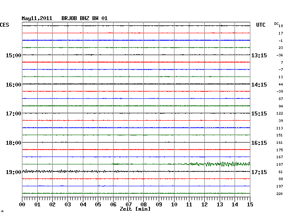
Task: Select DC offset value -39
Action: pyautogui.click(x=280, y=91)
